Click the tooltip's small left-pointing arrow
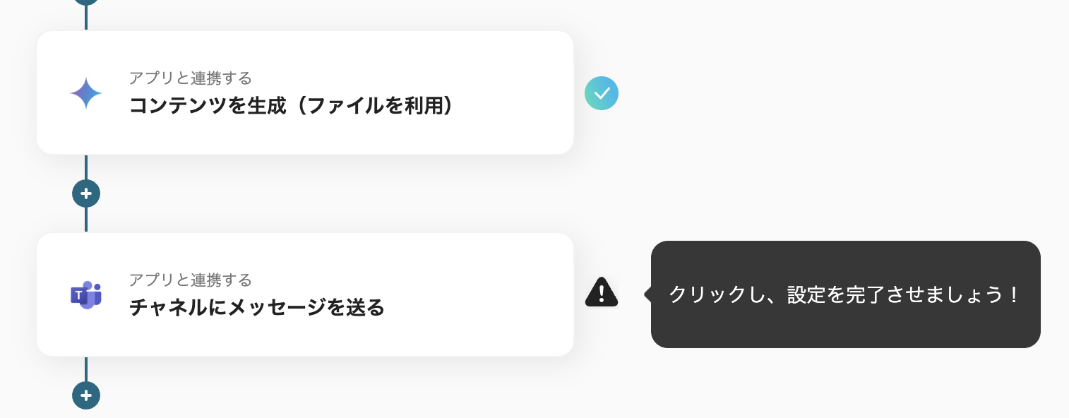1069x418 pixels. click(x=647, y=294)
